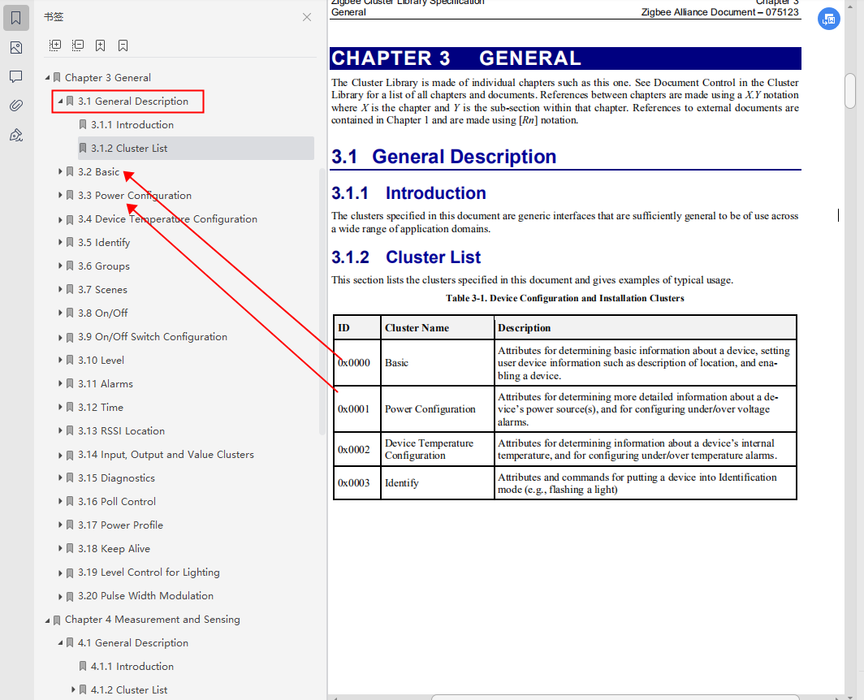Open the comments panel
The width and height of the screenshot is (864, 700).
[x=15, y=76]
